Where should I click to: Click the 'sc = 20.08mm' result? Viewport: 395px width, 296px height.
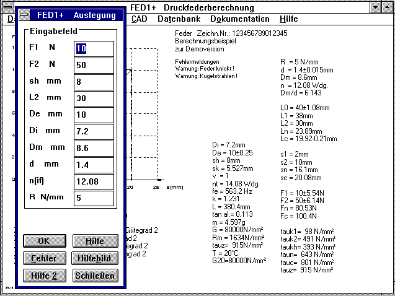[x=301, y=178]
